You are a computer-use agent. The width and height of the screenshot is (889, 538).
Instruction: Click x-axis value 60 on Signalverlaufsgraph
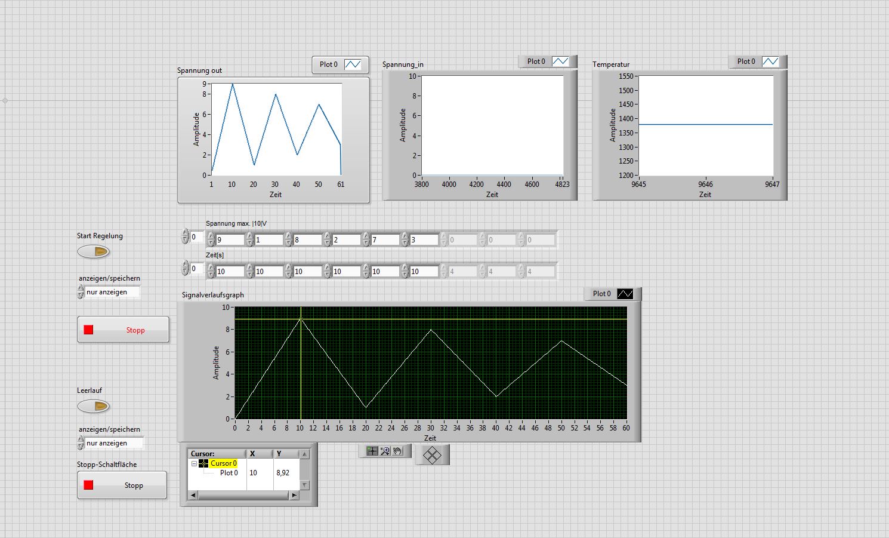coord(626,428)
